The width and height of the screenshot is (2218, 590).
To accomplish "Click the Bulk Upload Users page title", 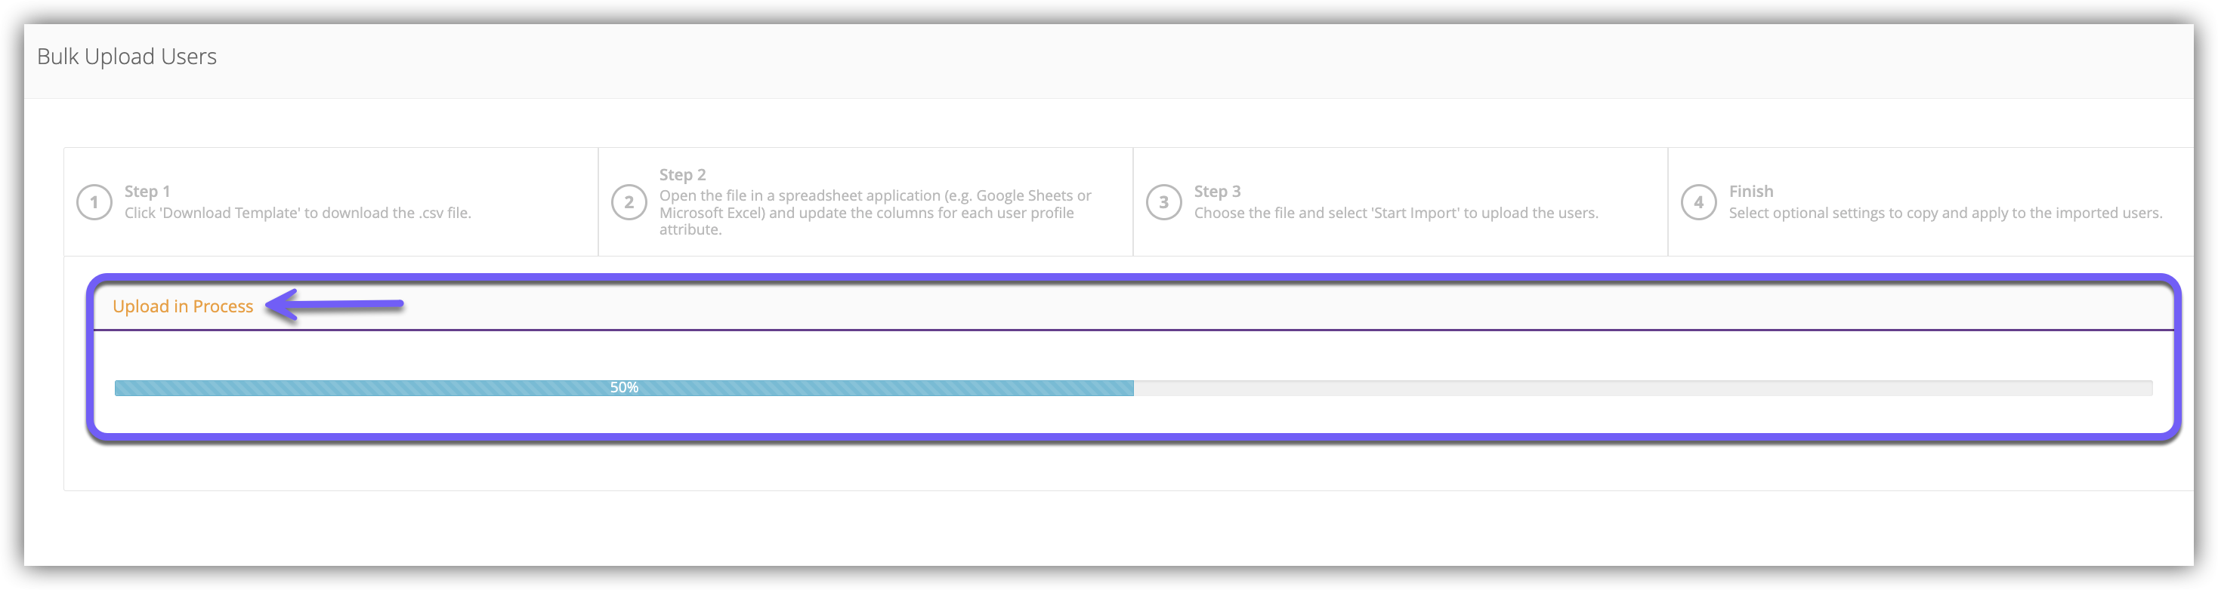I will (127, 57).
